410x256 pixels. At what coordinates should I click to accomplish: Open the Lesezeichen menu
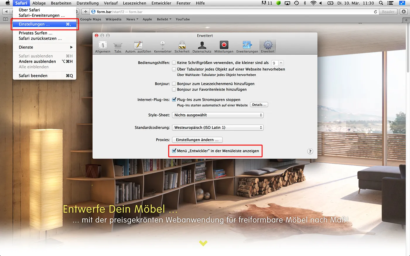click(134, 3)
